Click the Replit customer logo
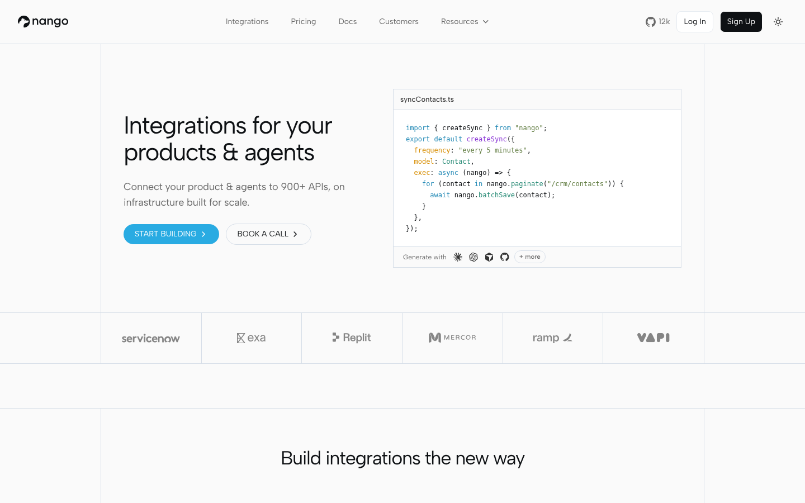The height and width of the screenshot is (503, 805). tap(352, 338)
